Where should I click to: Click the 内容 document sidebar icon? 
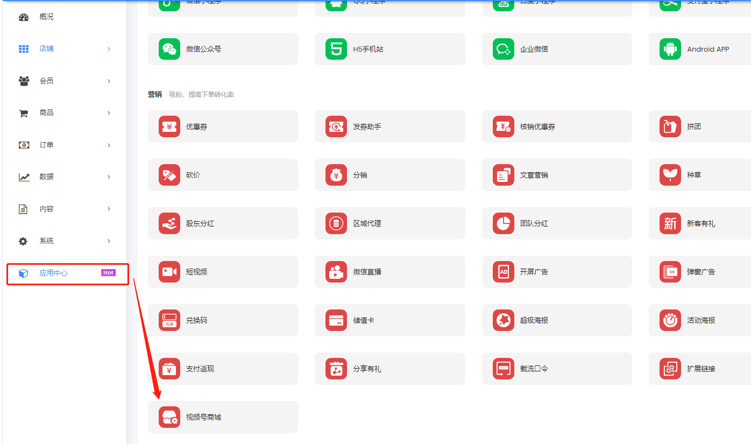click(23, 209)
